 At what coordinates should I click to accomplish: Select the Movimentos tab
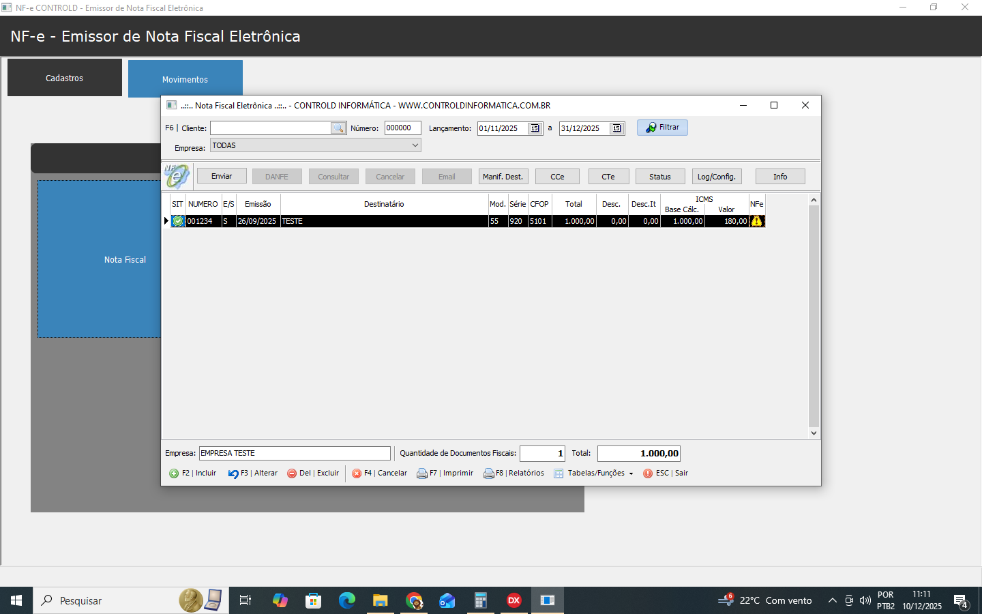185,79
